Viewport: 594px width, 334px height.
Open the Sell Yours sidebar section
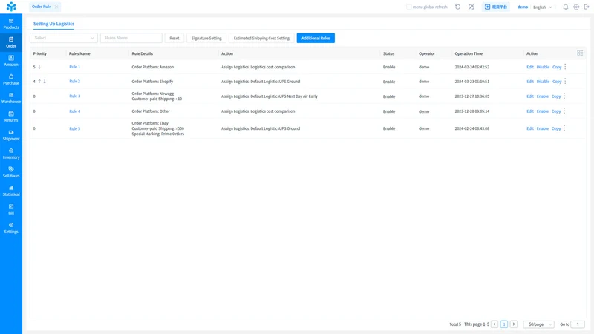tap(11, 172)
